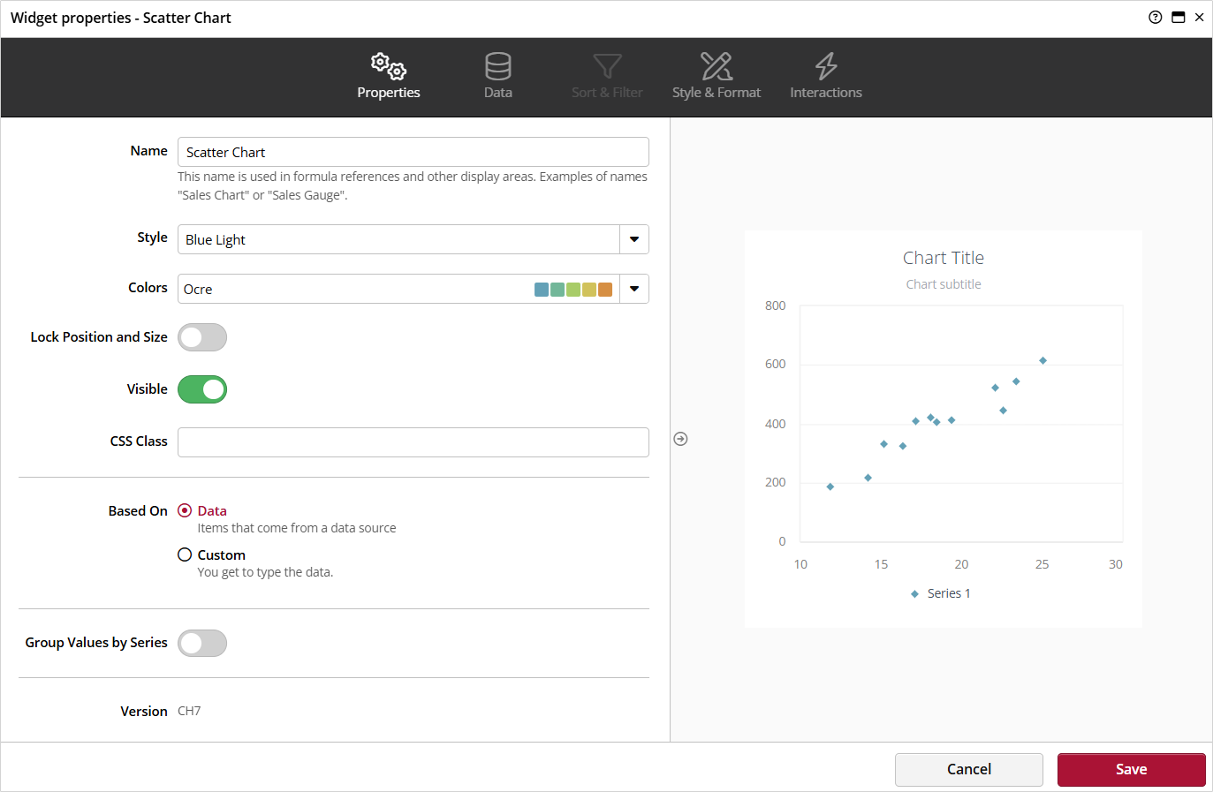The width and height of the screenshot is (1213, 792).
Task: Click the Sort & Filter funnel icon
Action: (607, 66)
